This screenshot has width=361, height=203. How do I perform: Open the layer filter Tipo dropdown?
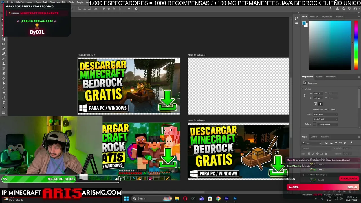point(312,143)
